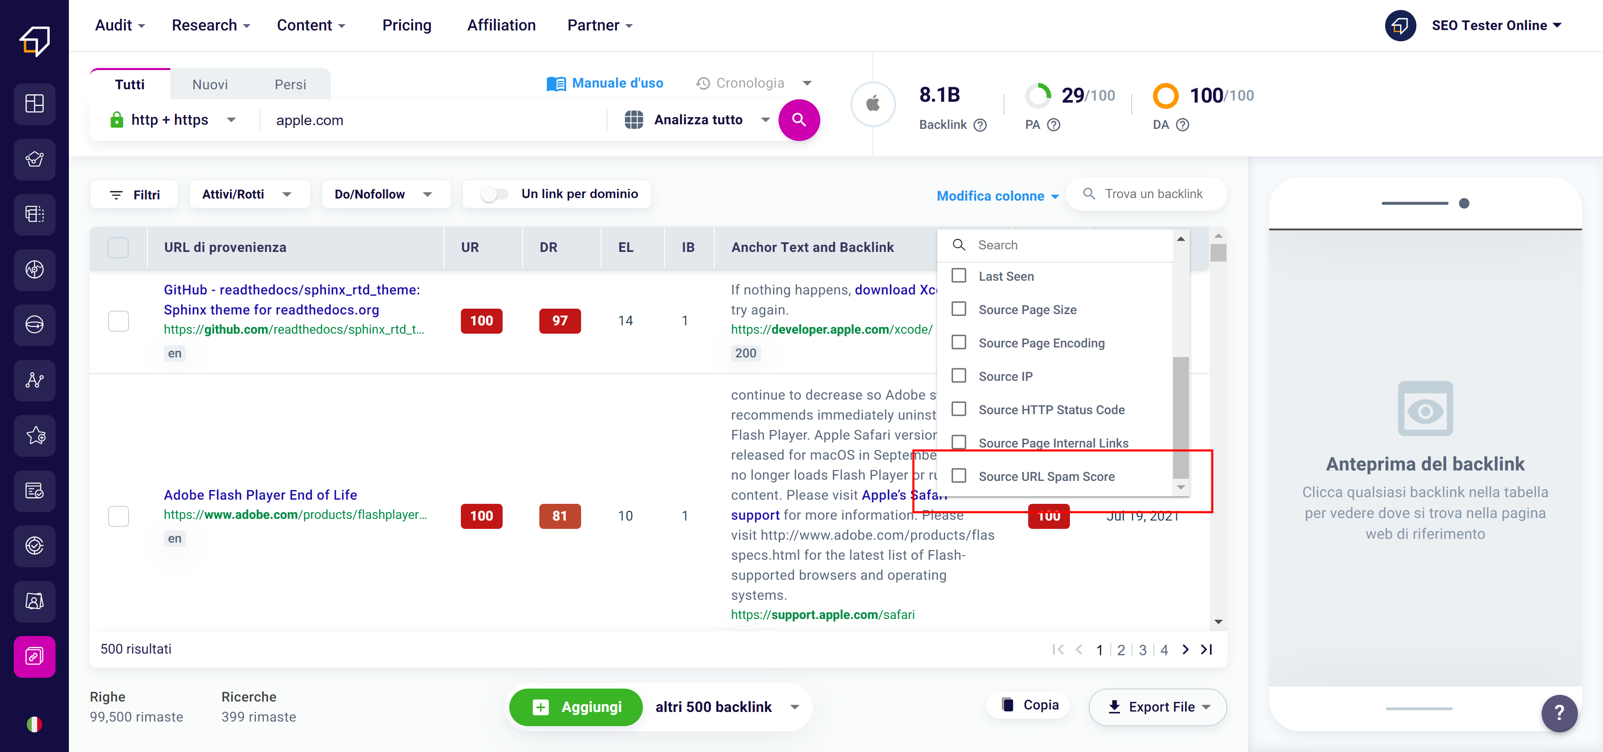Open the Audit menu
This screenshot has height=752, width=1603.
119,25
